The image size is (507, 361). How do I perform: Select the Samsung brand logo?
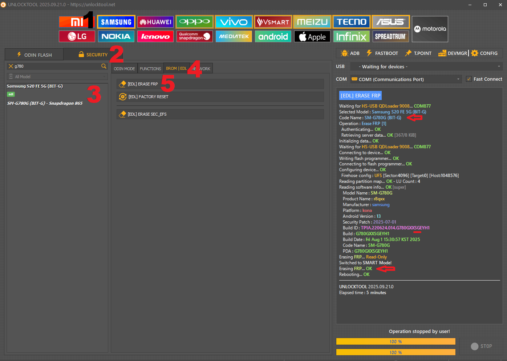tap(116, 22)
